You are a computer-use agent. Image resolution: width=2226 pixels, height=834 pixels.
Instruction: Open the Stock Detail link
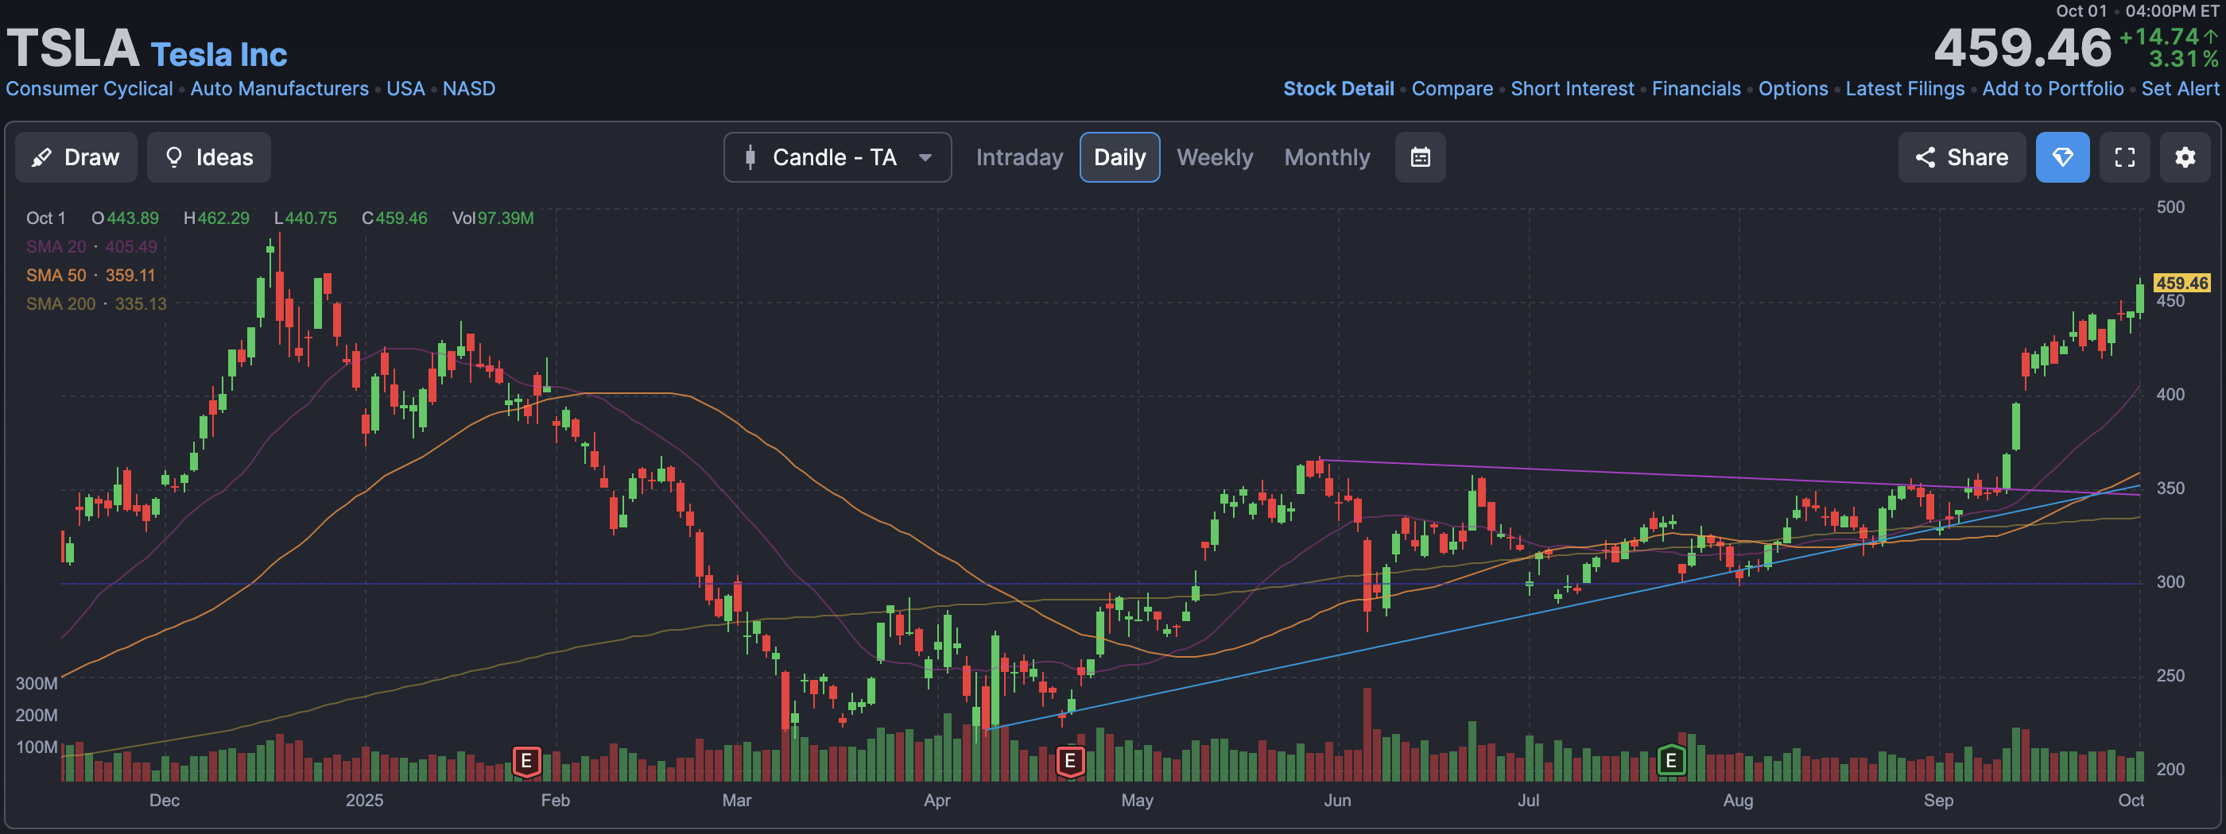pos(1338,89)
